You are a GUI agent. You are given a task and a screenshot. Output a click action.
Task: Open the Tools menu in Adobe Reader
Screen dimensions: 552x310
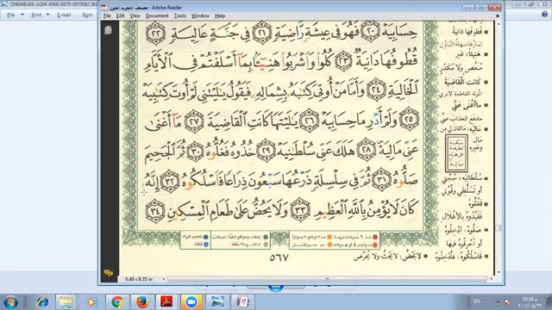click(x=180, y=15)
